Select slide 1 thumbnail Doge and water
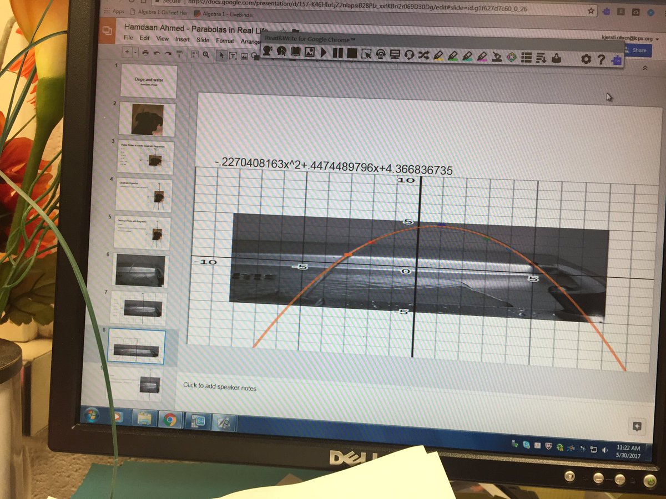The image size is (666, 499). (x=149, y=82)
